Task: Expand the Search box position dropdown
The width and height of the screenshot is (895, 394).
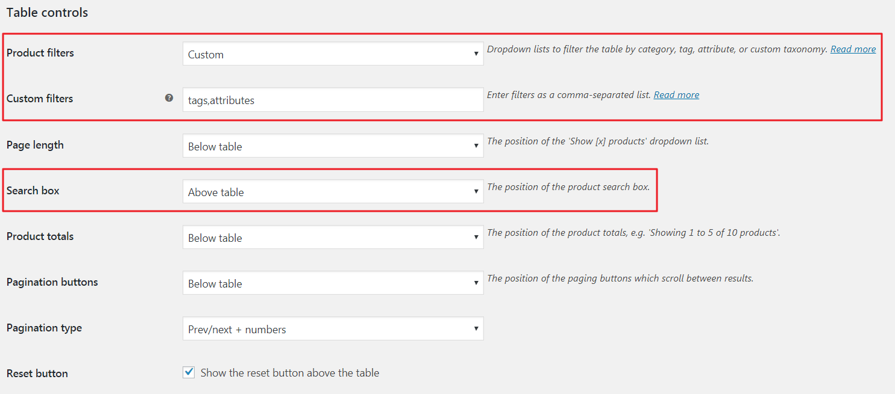Action: coord(333,192)
